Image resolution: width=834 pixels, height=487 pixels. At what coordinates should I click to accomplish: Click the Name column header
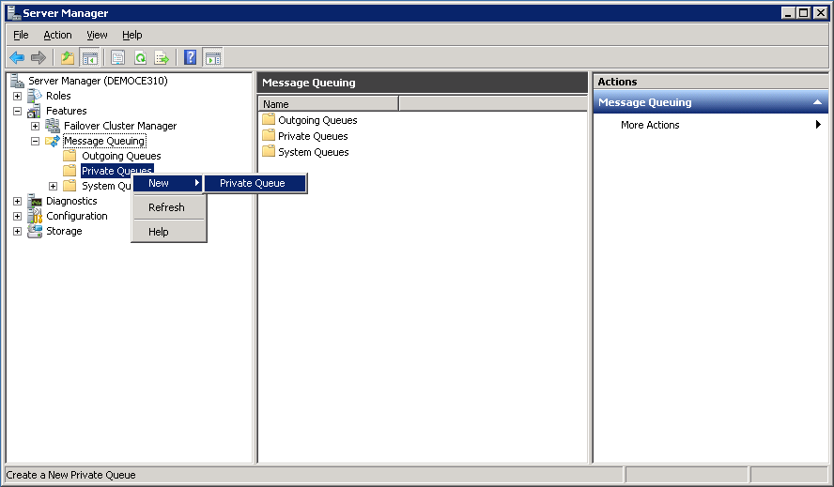329,104
